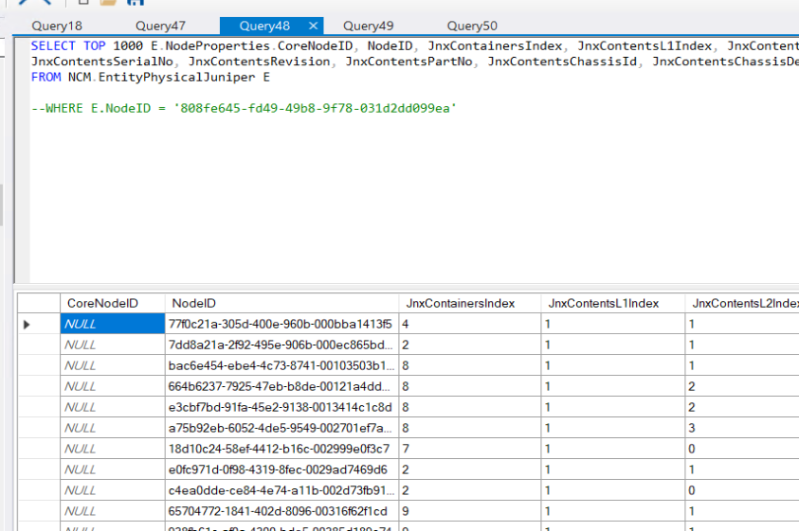Select NodeID cell starting with bac6e454-ebe4
The height and width of the screenshot is (531, 799).
(281, 365)
